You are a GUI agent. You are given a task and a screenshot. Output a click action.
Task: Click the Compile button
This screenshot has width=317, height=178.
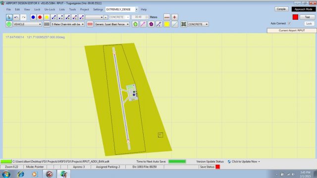coord(281,9)
